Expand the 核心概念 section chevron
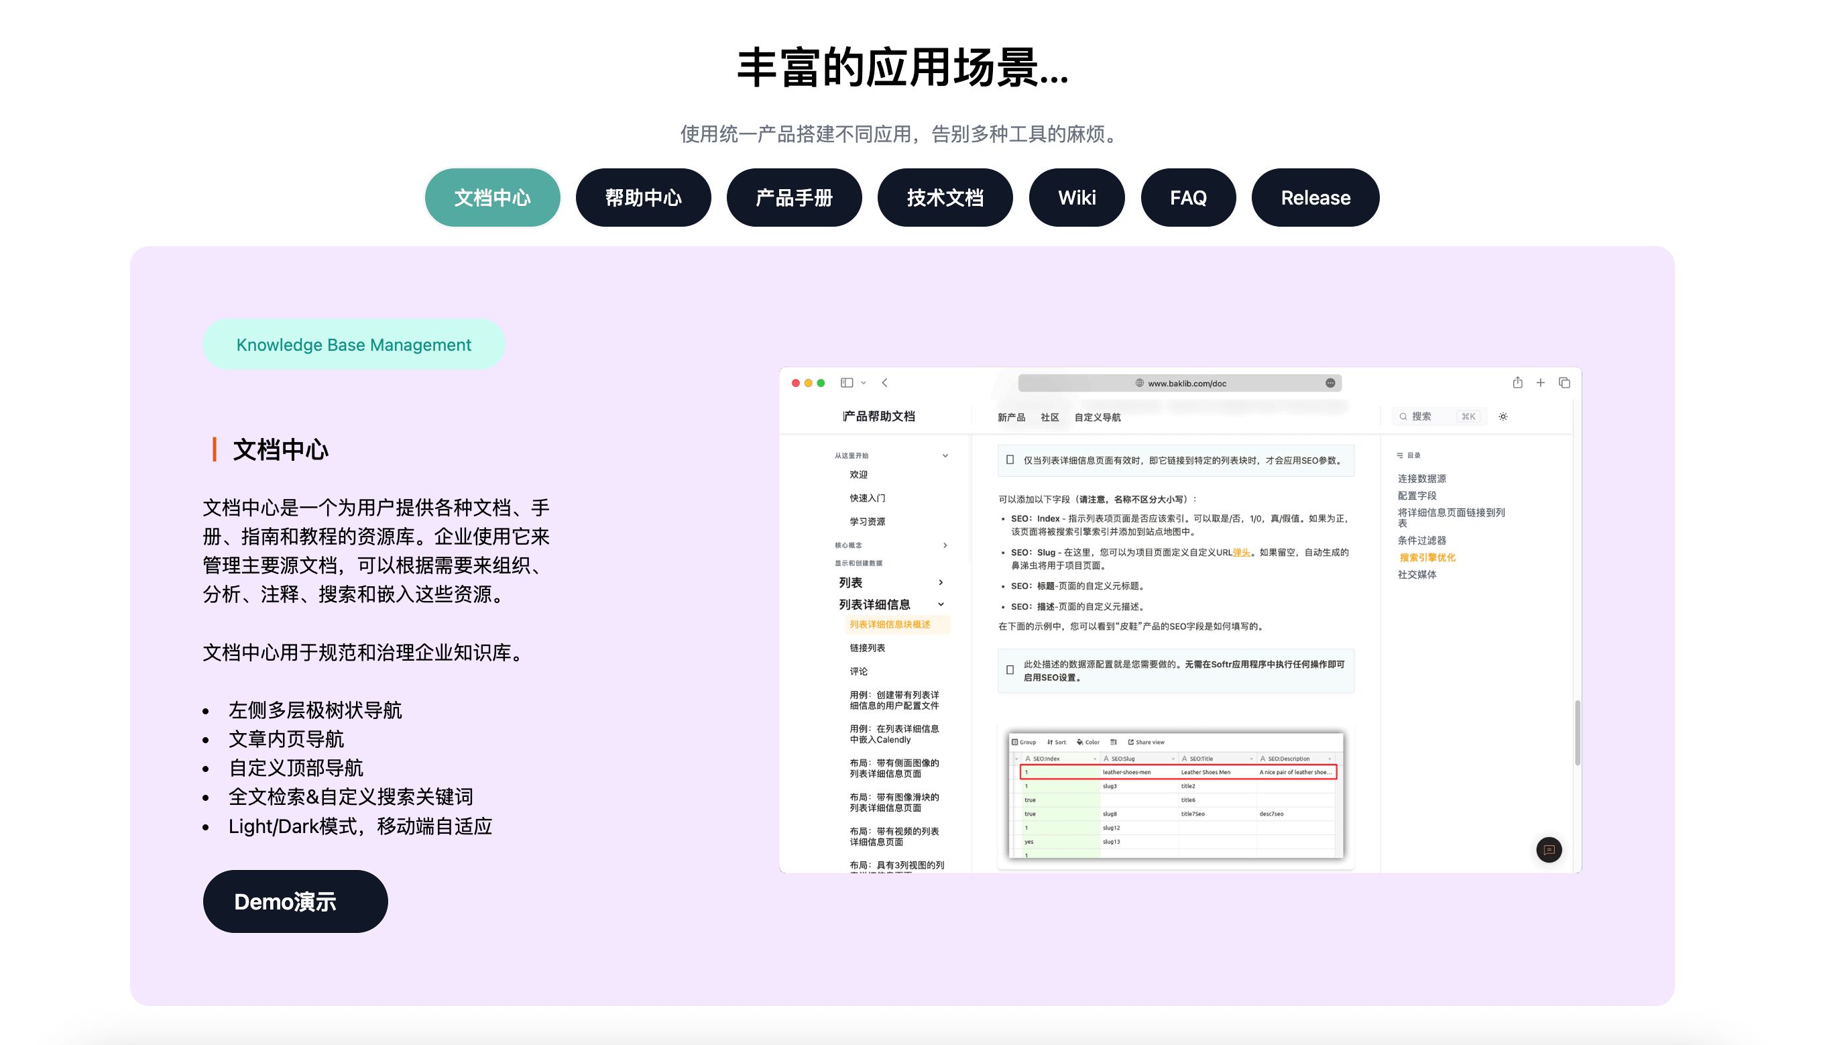The width and height of the screenshot is (1821, 1045). [945, 545]
